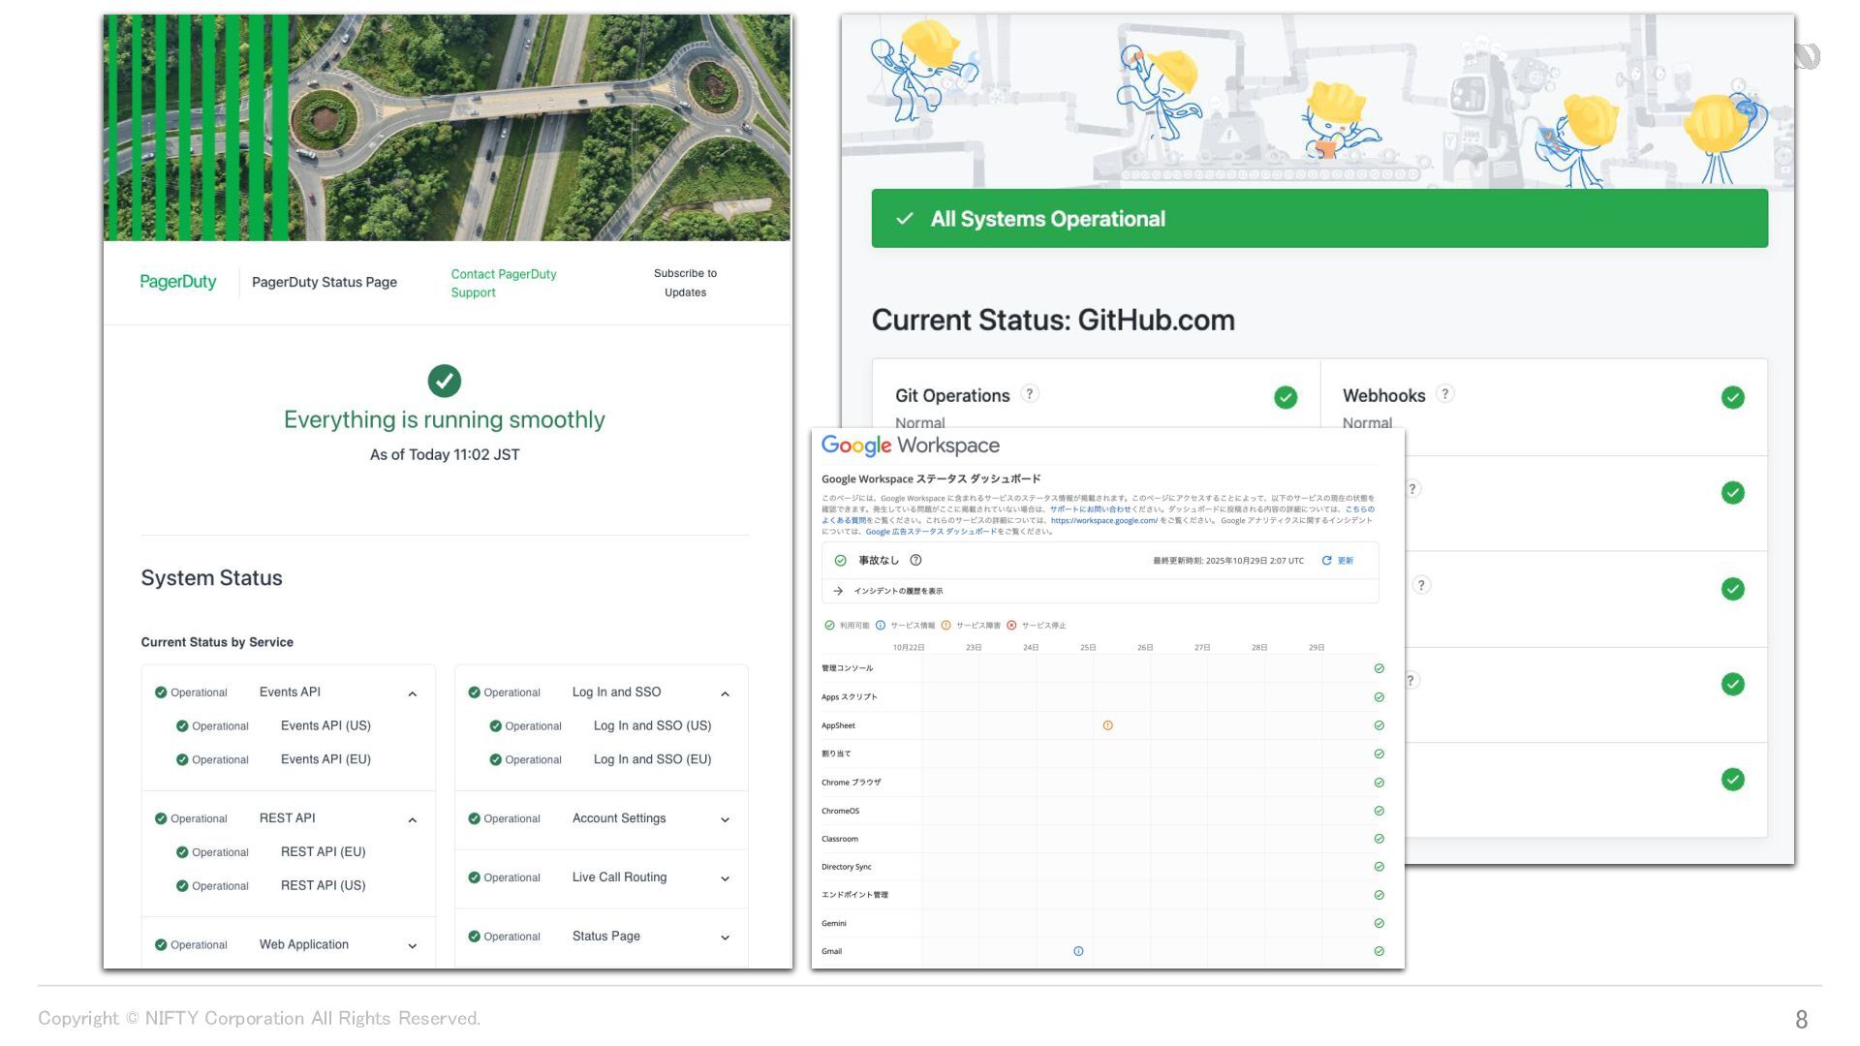Expand the Account Settings service group
The height and width of the screenshot is (1046, 1860).
725,820
